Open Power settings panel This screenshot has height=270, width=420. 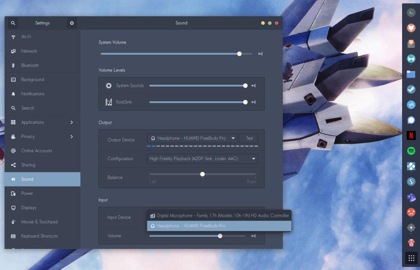pyautogui.click(x=42, y=193)
